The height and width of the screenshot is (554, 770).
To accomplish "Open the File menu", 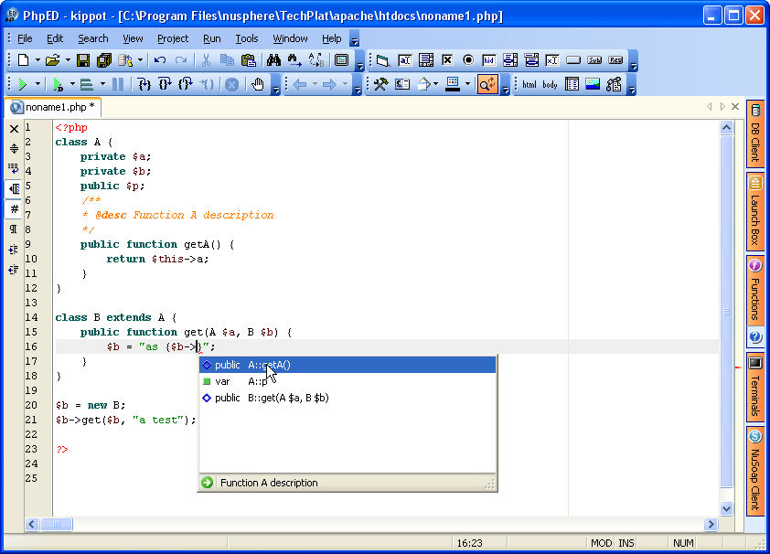I will 25,38.
